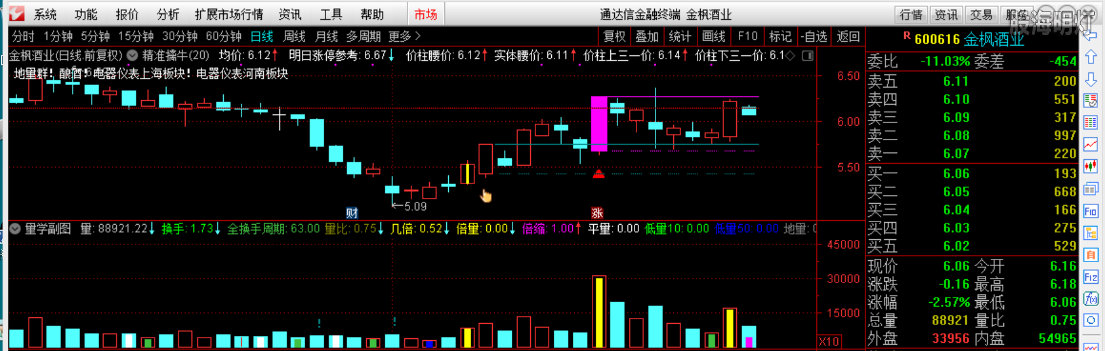Click the -自选 button

(x=814, y=36)
